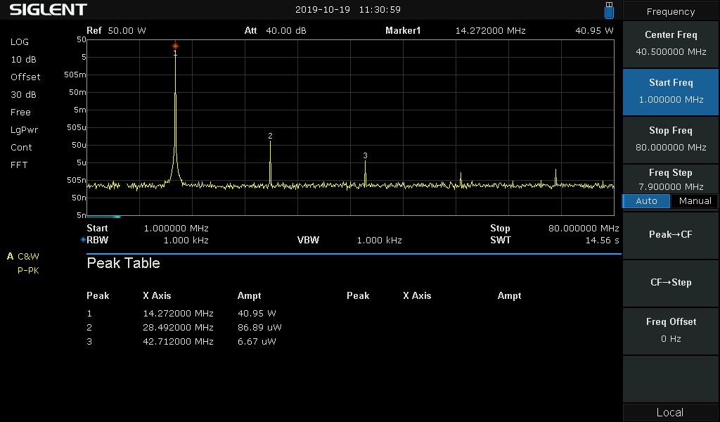Viewport: 720px width, 422px height.
Task: Click the 40.95 W marker amplitude readout
Action: tap(594, 31)
